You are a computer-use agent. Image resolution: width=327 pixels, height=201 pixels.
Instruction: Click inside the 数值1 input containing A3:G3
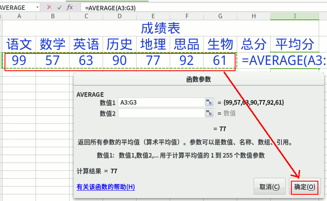tap(161, 102)
